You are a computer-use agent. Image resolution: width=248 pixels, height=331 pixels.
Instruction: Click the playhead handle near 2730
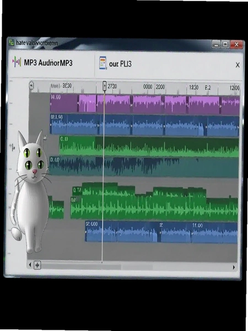[x=105, y=86]
